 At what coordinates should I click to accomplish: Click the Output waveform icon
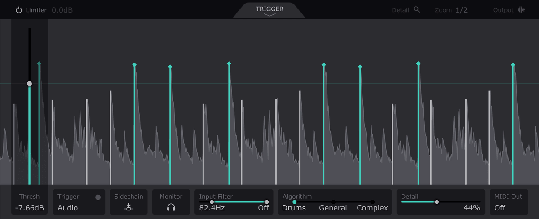coord(521,10)
